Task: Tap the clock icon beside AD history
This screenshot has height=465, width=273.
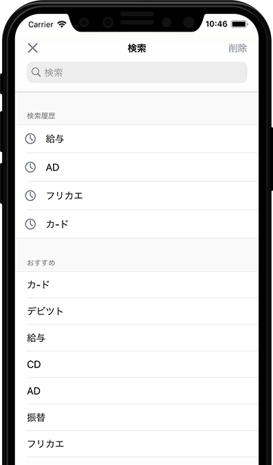Action: click(x=30, y=167)
